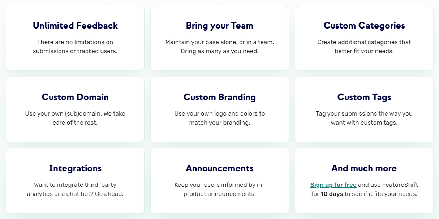This screenshot has height=219, width=439.
Task: Click the 'Tag your submissions' description text
Action: pyautogui.click(x=364, y=118)
